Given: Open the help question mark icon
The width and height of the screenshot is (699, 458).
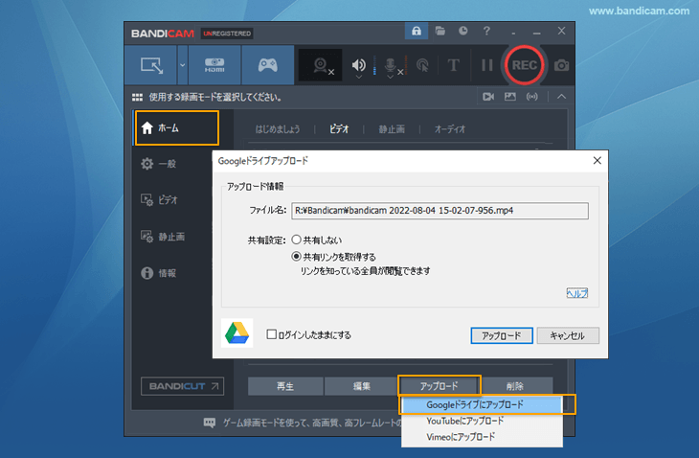Looking at the screenshot, I should coord(486,31).
